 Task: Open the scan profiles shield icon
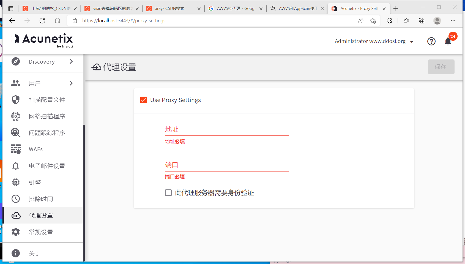[x=16, y=100]
